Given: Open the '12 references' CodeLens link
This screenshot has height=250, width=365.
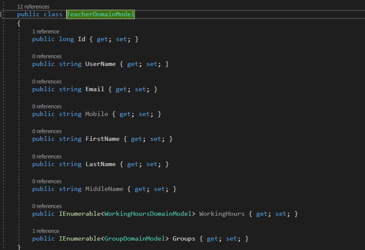Looking at the screenshot, I should (x=33, y=6).
